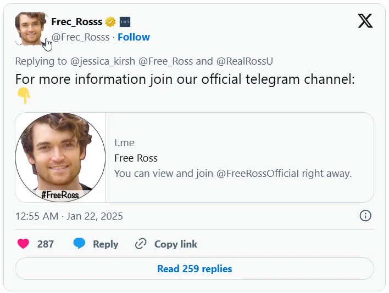Follow the @Frec_Rosss account
Viewport: 389px width, 293px height.
[x=134, y=37]
